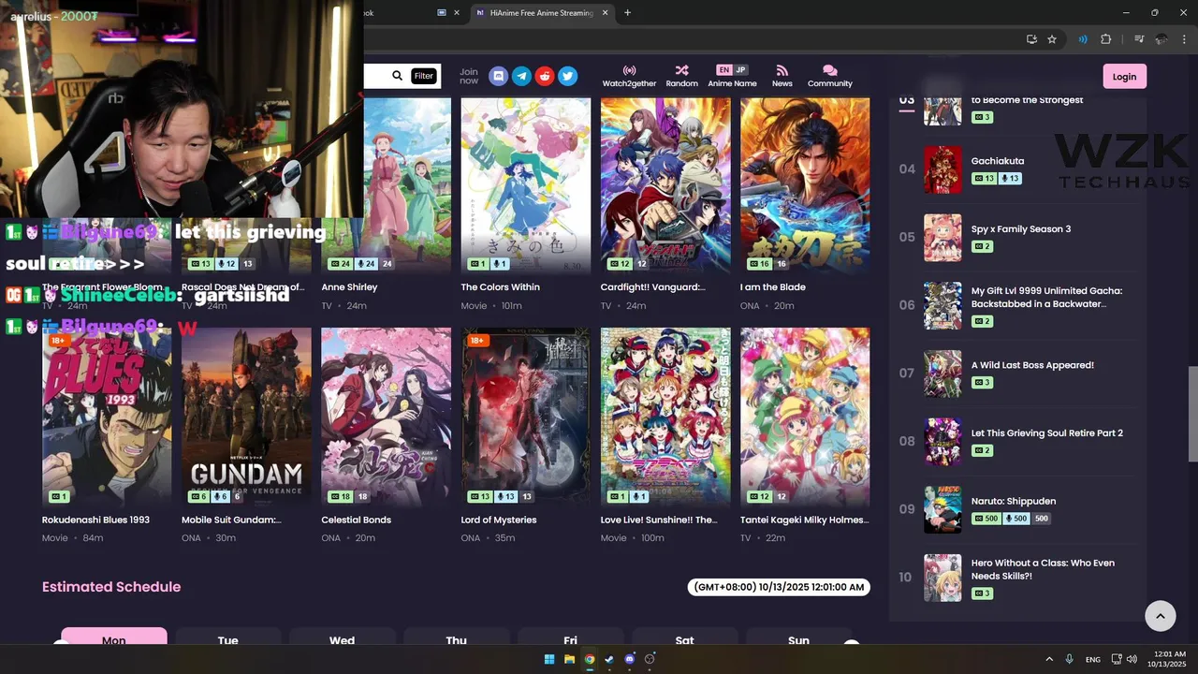Open Cardfight!! Vanguard poster

[665, 185]
